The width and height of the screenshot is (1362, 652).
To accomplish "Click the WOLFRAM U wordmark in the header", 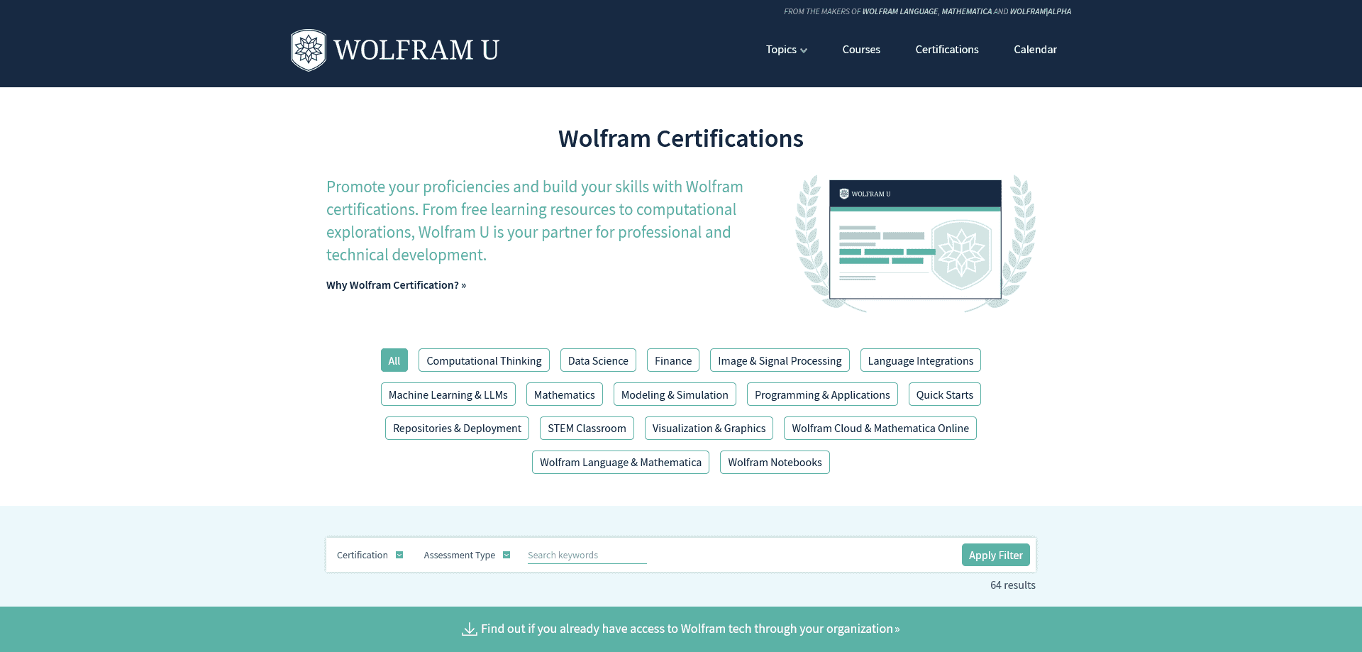I will pos(416,50).
